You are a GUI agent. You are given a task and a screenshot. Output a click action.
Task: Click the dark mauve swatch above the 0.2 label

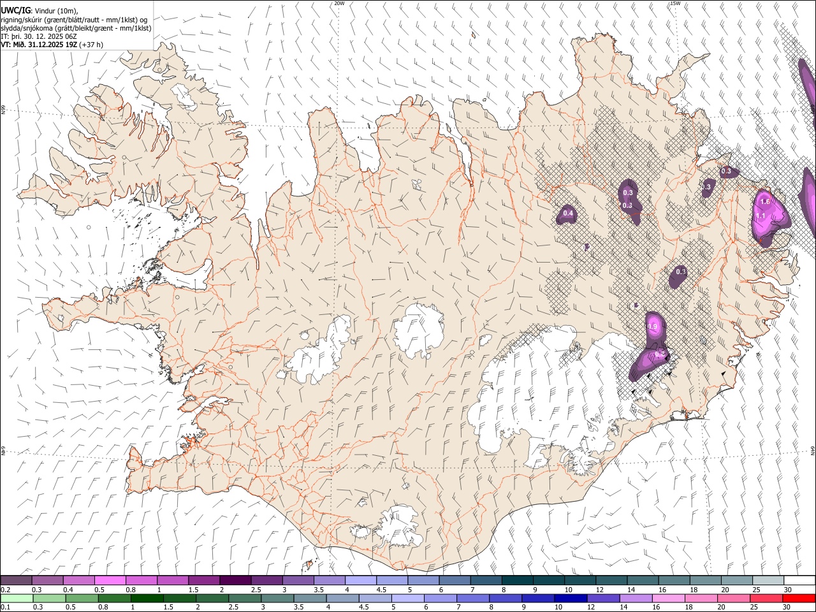point(16,581)
